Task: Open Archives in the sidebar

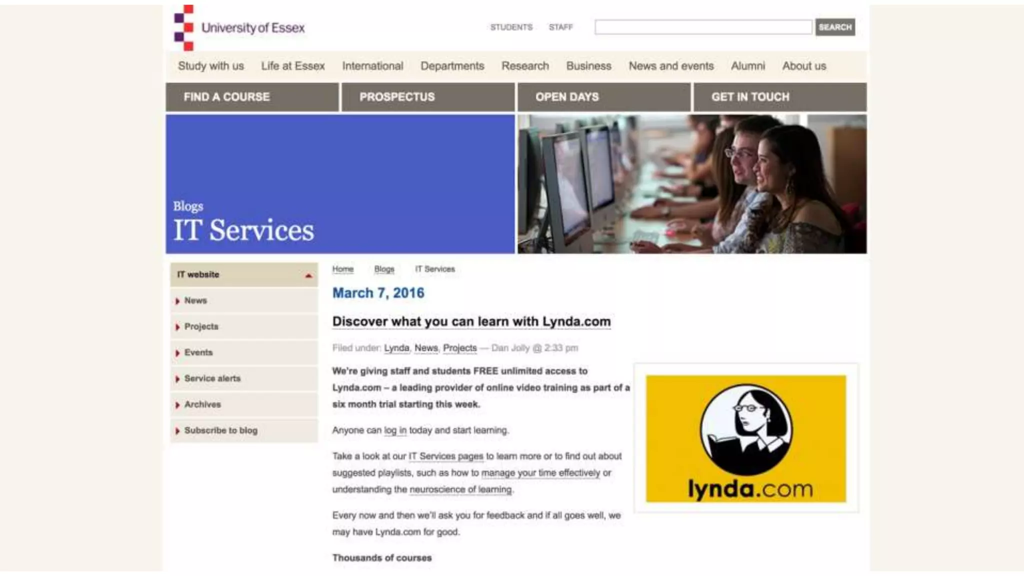Action: click(x=244, y=404)
